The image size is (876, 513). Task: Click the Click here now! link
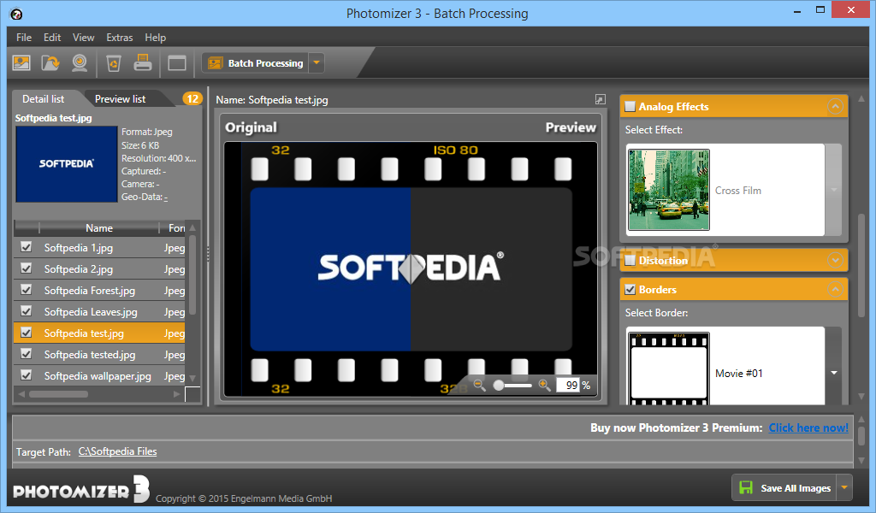click(808, 427)
